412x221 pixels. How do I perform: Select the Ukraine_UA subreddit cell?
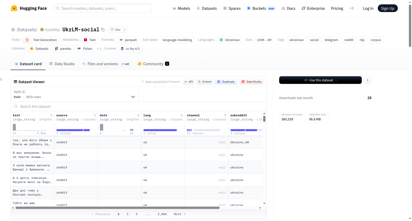pos(245,142)
